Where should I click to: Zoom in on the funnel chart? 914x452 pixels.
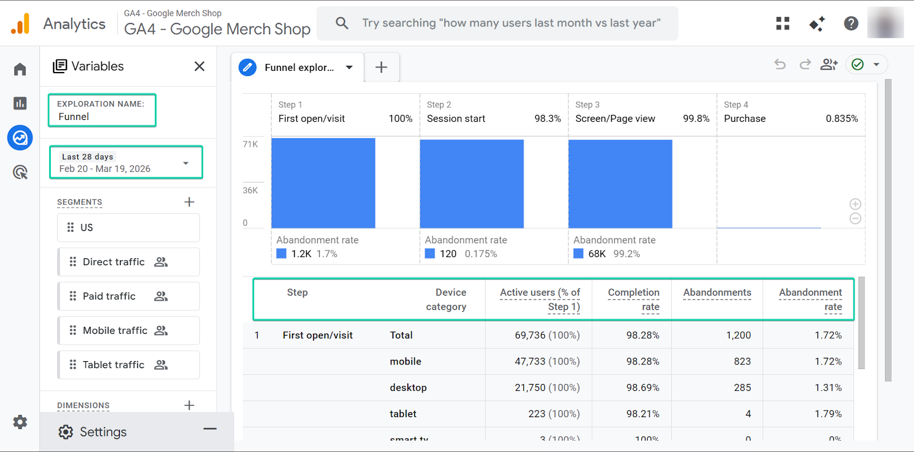tap(855, 204)
